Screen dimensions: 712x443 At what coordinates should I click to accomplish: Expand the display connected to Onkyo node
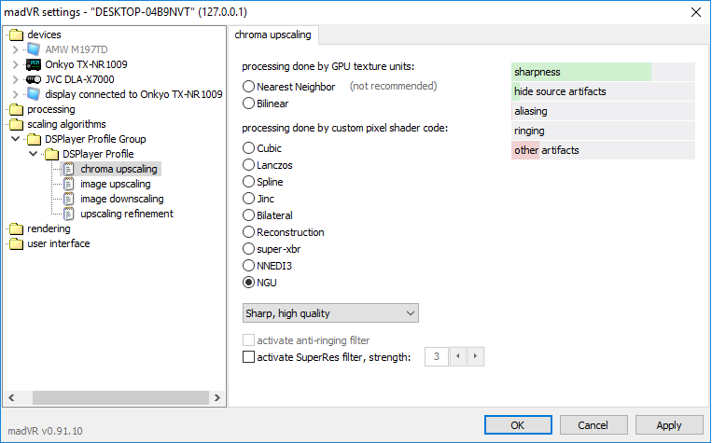tap(16, 94)
